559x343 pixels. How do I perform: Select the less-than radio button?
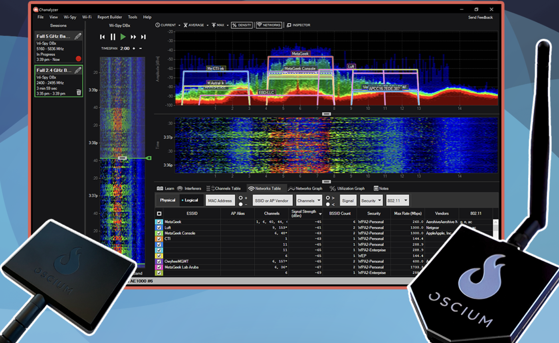328,204
